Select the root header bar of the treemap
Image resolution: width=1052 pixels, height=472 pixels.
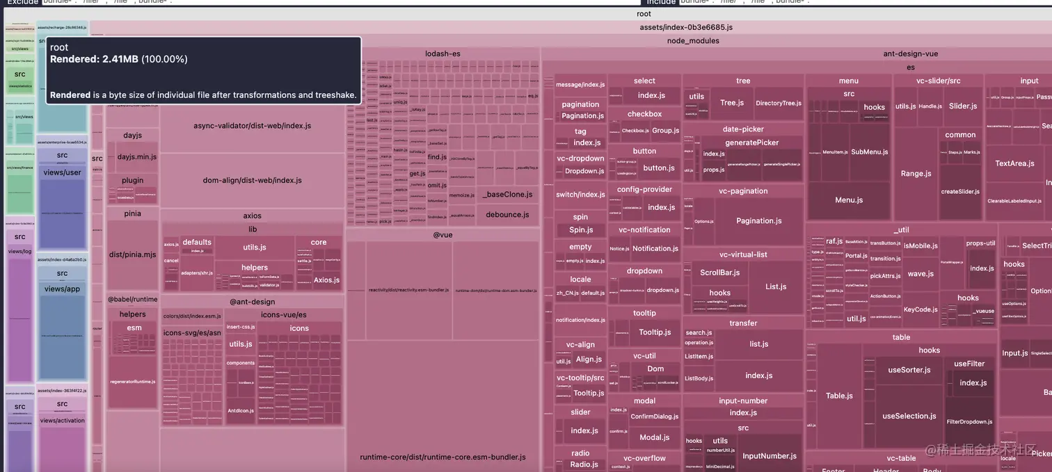click(644, 14)
